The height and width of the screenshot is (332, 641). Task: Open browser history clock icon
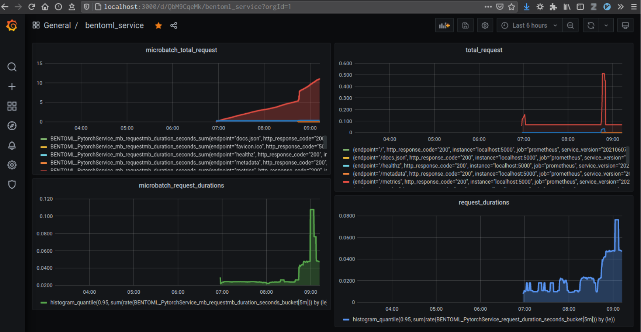(x=58, y=7)
